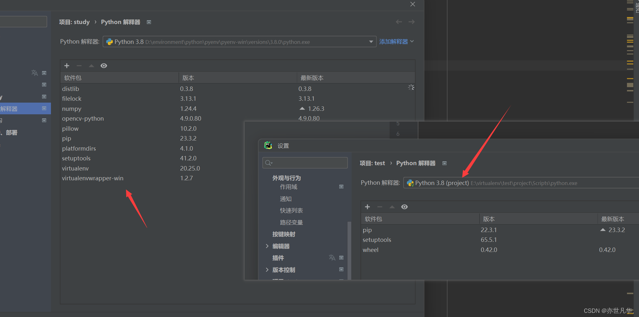Select the setuptools 65.5.1 row
The image size is (639, 317).
pyautogui.click(x=500, y=240)
